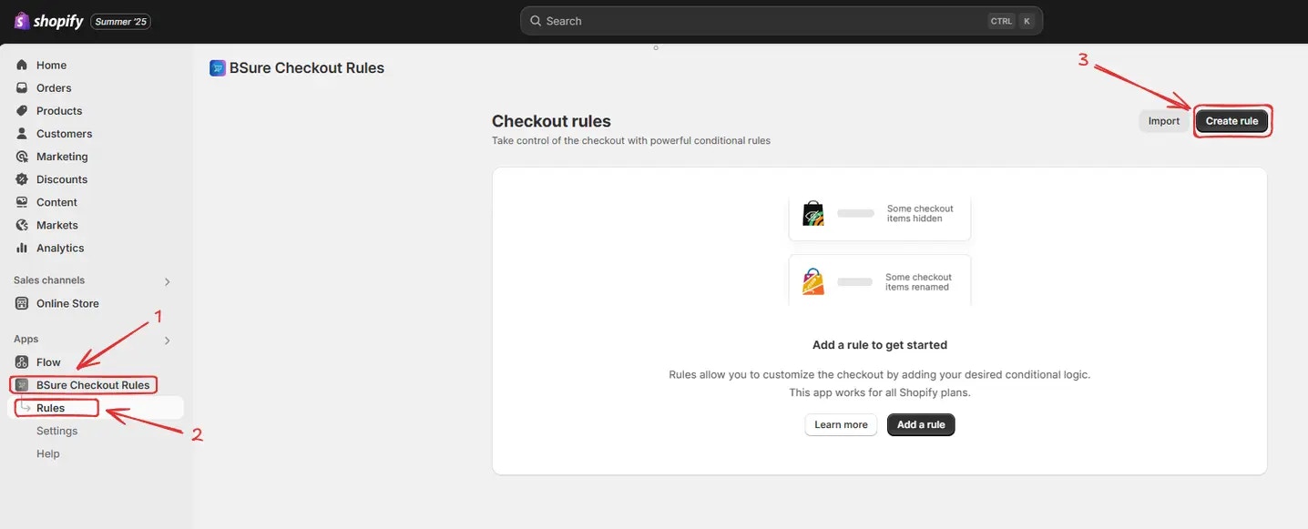Screen dimensions: 1308x529
Task: Expand the Sales channels chevron
Action: click(x=167, y=281)
